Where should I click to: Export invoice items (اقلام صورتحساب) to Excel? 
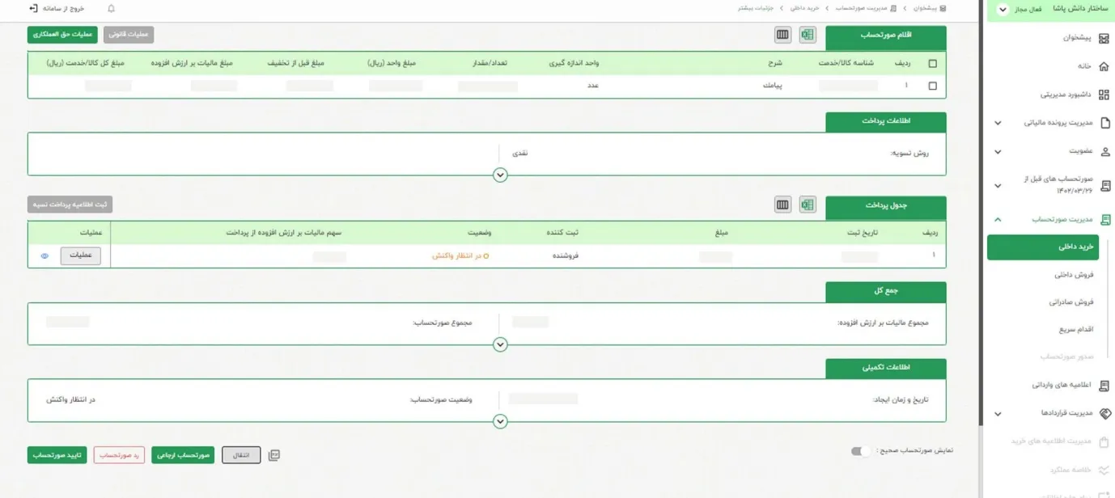(x=808, y=35)
